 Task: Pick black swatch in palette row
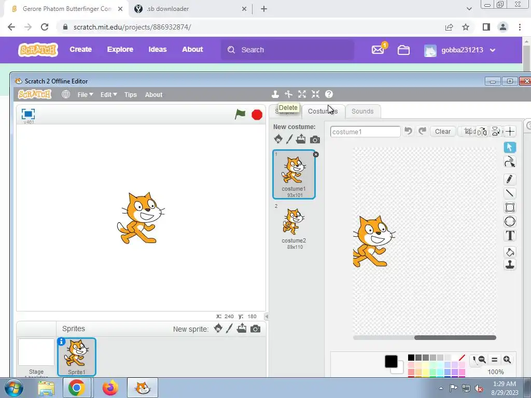(x=411, y=358)
